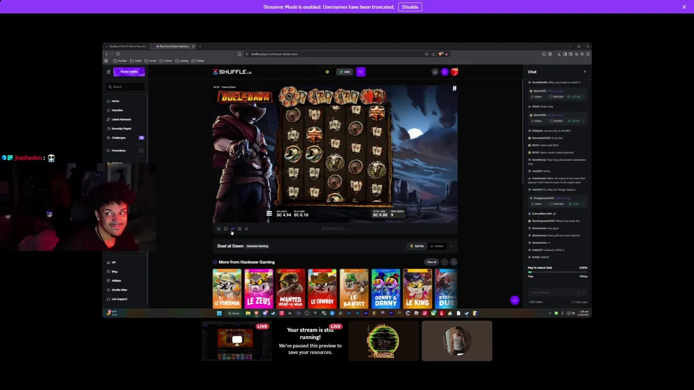Select the gold coin currency option

327,71
